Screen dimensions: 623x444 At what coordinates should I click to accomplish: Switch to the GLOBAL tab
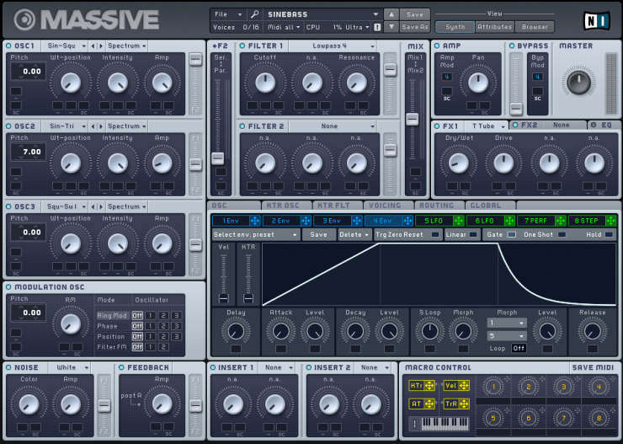[x=490, y=206]
